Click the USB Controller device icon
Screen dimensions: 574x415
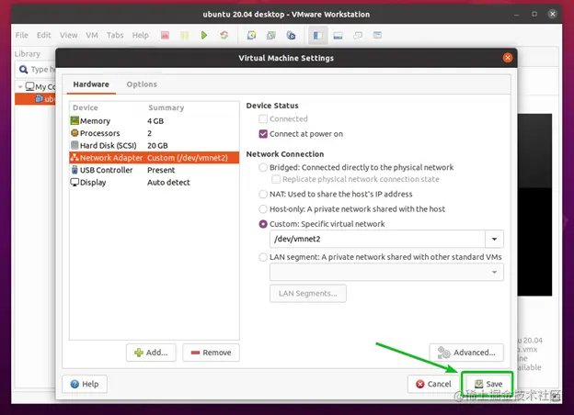(75, 170)
